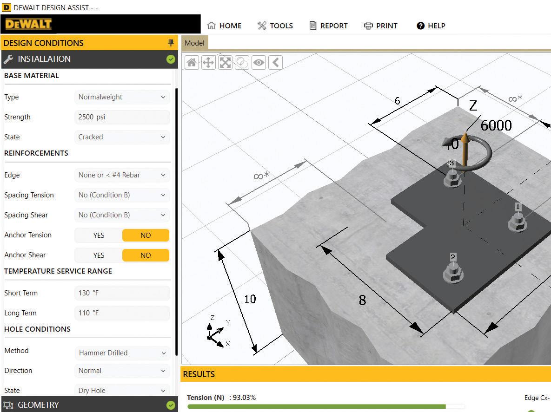Open the Help menu

pos(431,26)
